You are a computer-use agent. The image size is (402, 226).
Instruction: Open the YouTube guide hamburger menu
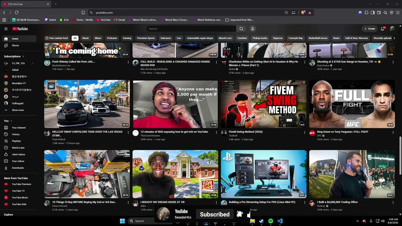point(6,29)
